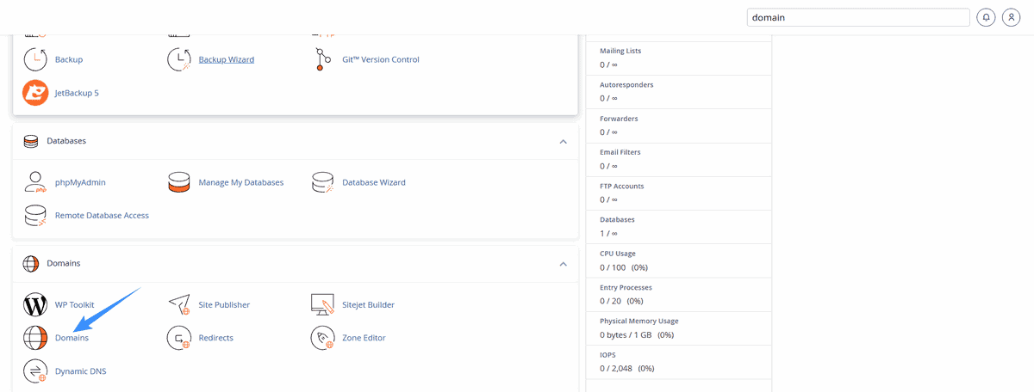1034x392 pixels.
Task: Collapse the Databases section
Action: click(x=563, y=141)
